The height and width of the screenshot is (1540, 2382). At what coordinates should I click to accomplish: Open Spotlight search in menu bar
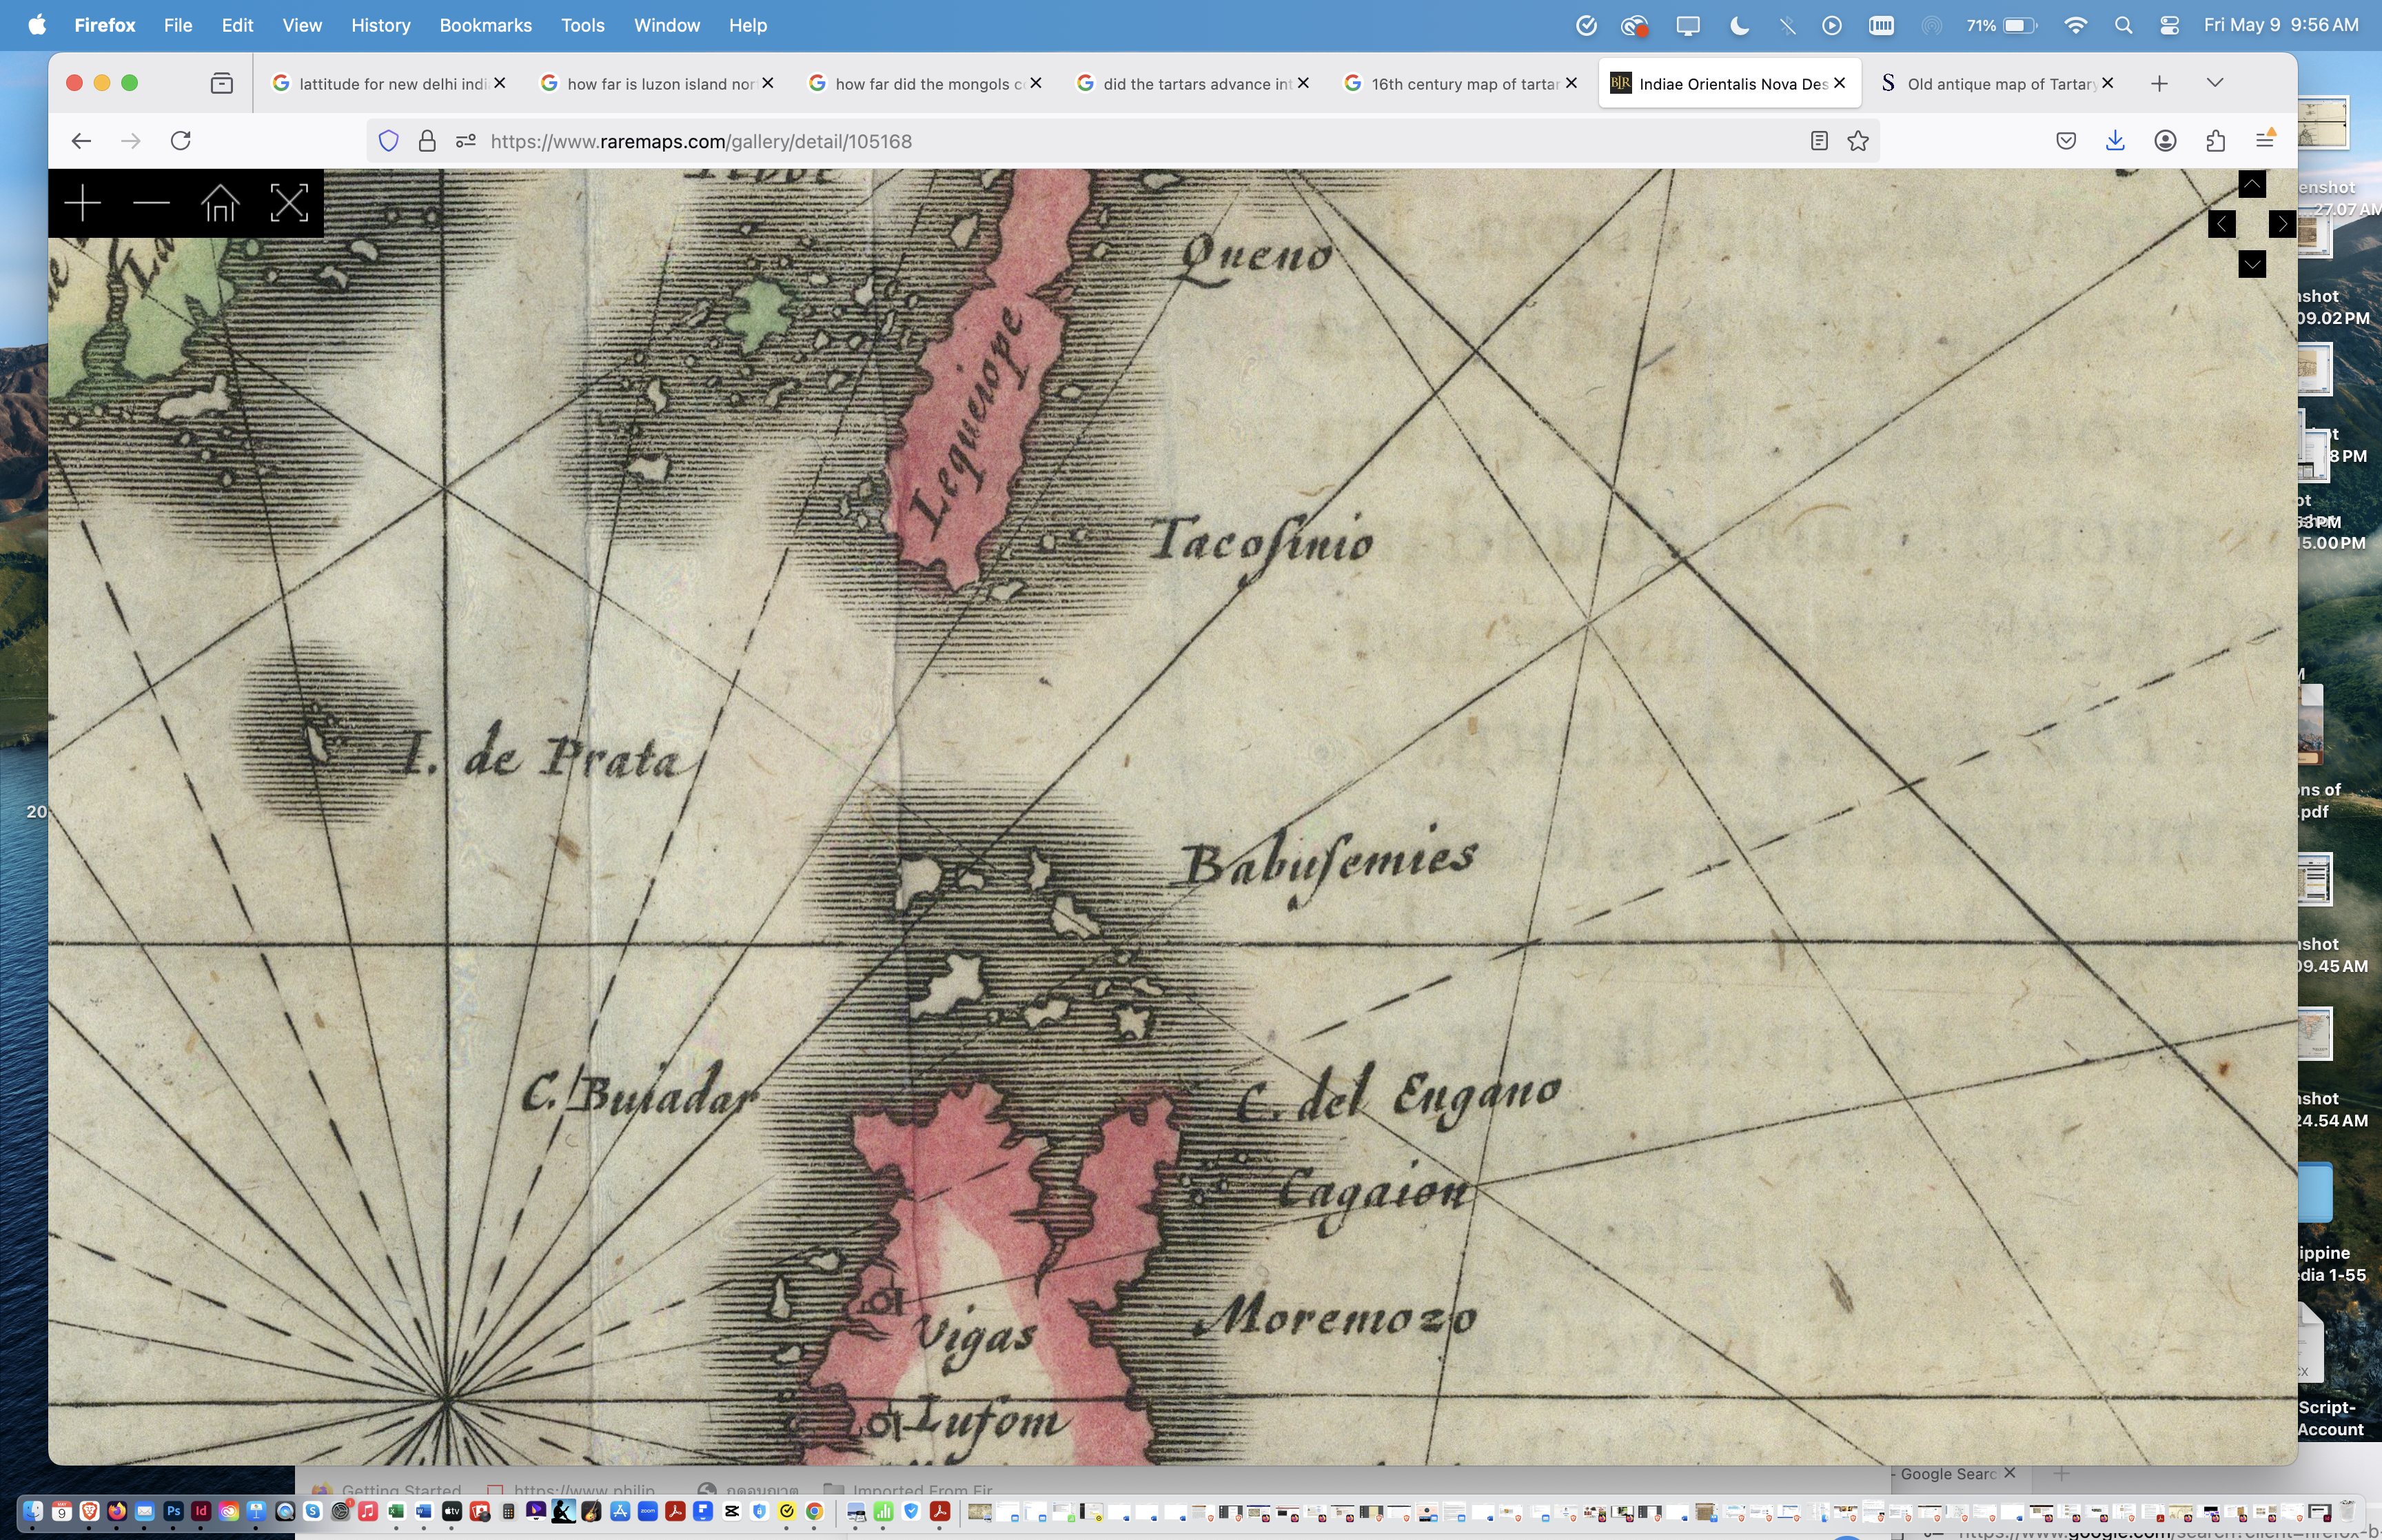click(2123, 25)
